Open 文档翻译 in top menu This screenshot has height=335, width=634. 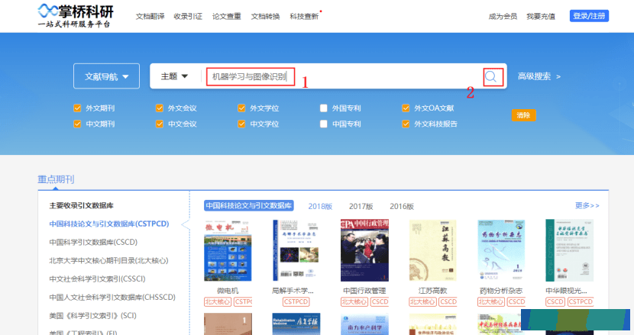(150, 16)
